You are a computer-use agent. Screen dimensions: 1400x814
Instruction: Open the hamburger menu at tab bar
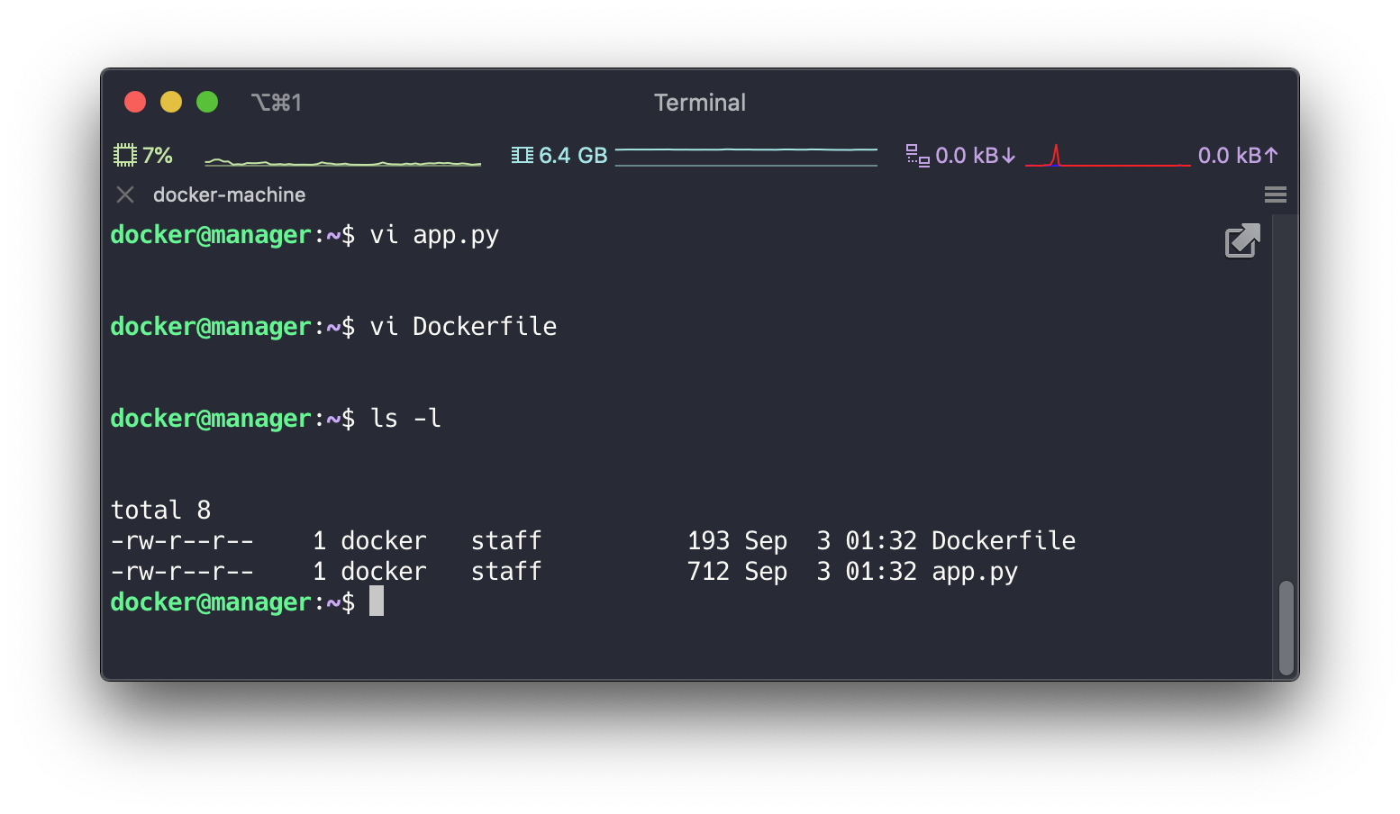tap(1275, 194)
